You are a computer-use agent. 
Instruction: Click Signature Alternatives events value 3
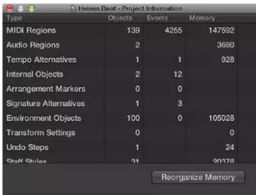(x=180, y=104)
